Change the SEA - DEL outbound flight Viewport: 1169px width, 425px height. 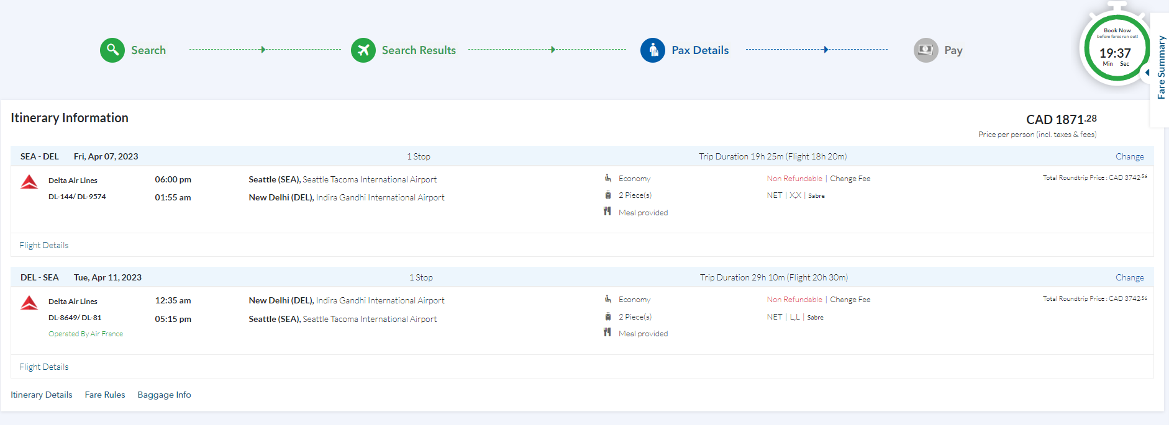[1129, 156]
